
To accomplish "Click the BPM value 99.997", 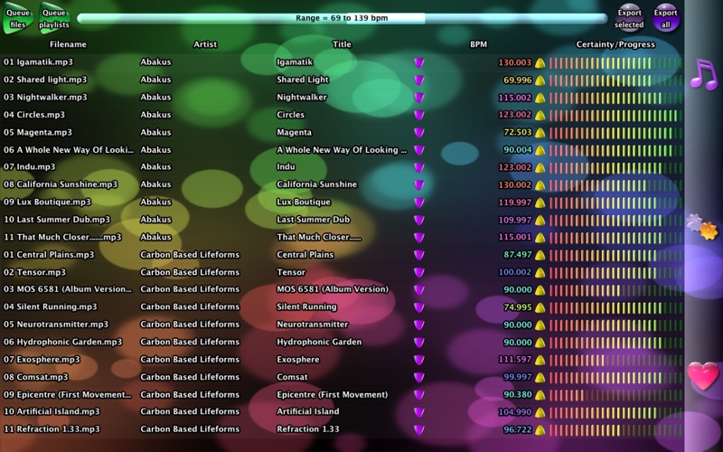I will [517, 377].
